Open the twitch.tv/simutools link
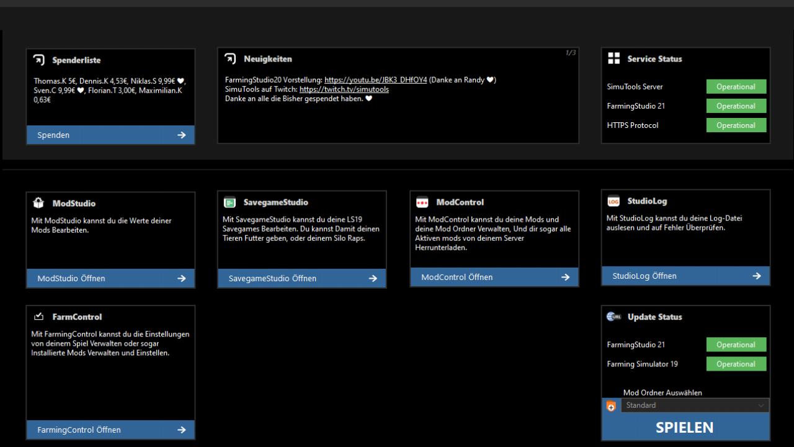The image size is (794, 447). pos(344,89)
